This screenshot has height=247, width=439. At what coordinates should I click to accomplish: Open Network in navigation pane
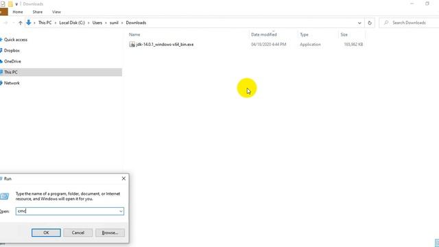click(12, 83)
